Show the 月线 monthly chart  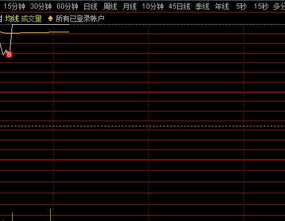pos(129,6)
